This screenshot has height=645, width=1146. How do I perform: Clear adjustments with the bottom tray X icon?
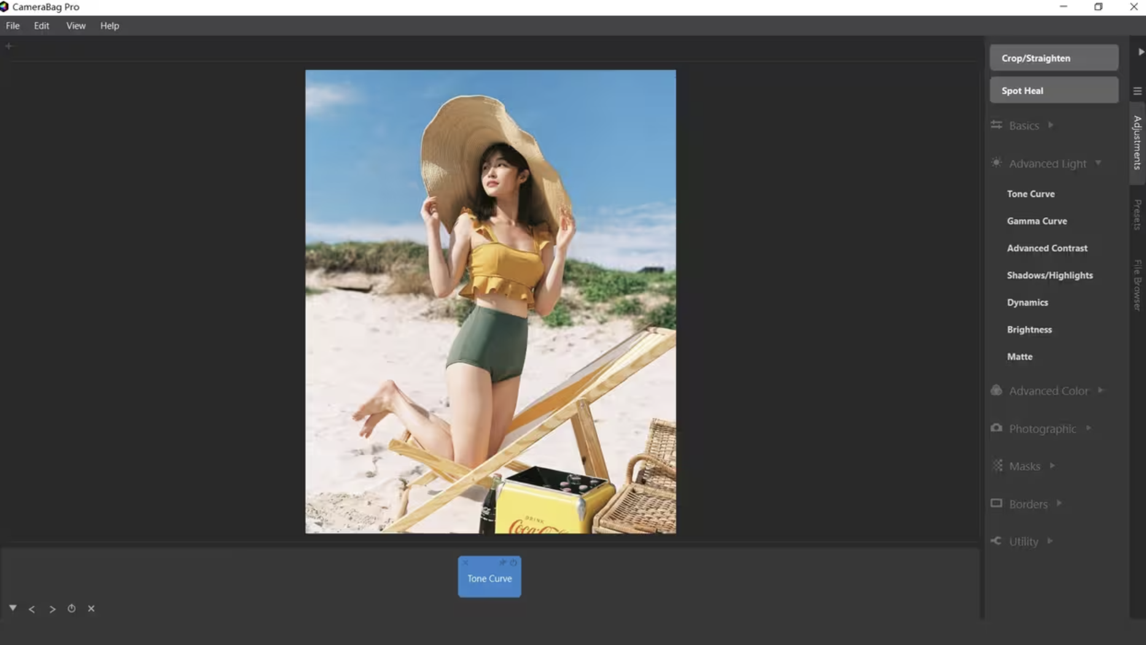(x=91, y=609)
